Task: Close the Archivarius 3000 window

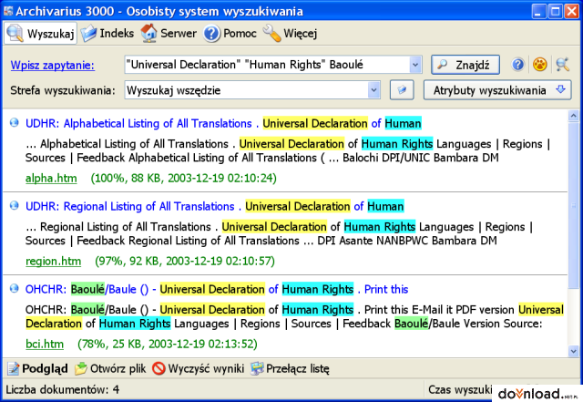Action: coord(572,12)
